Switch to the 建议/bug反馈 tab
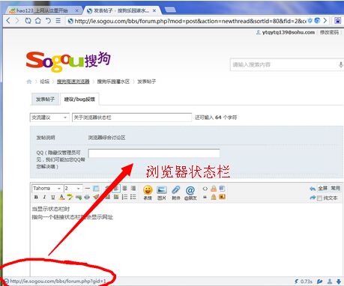Screen dimensions: 344x286 click(x=79, y=100)
